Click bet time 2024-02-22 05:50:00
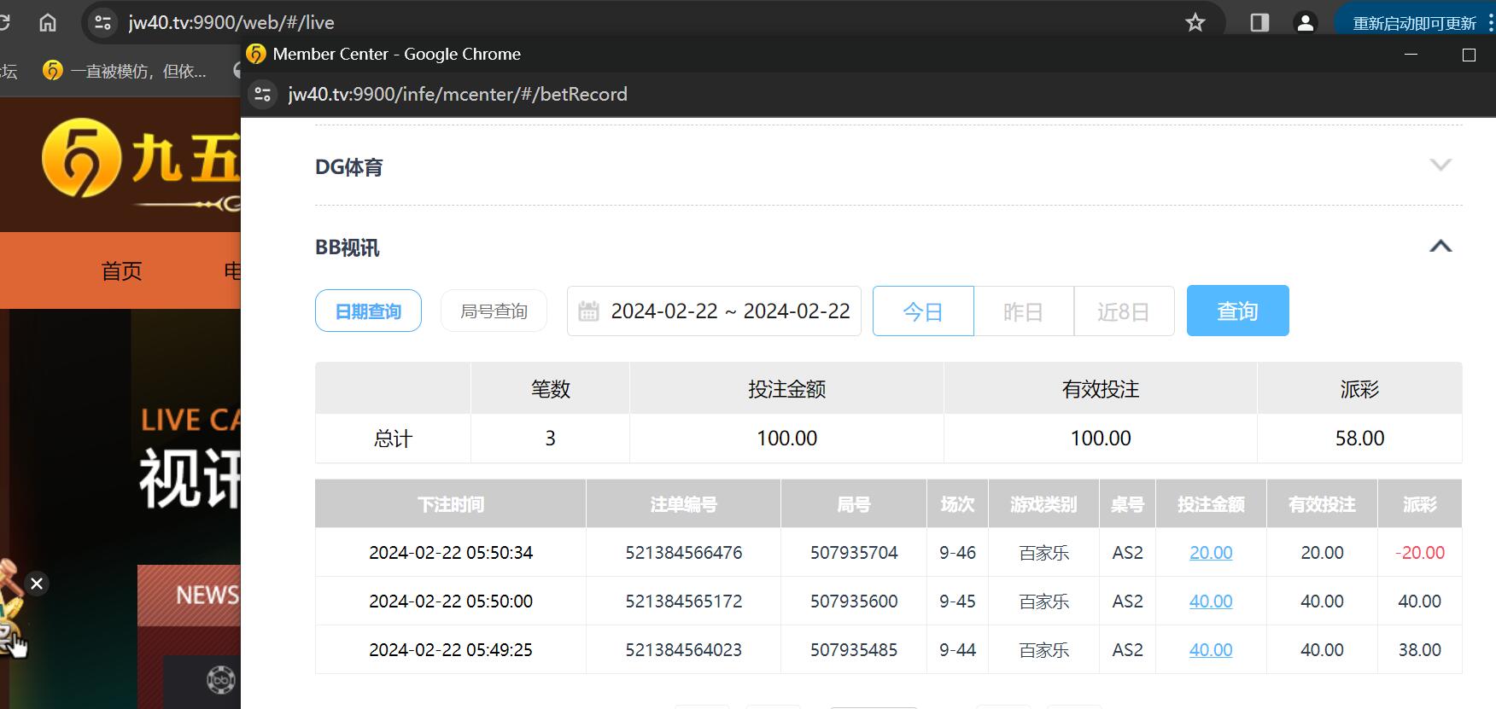Image resolution: width=1496 pixels, height=709 pixels. pos(451,601)
